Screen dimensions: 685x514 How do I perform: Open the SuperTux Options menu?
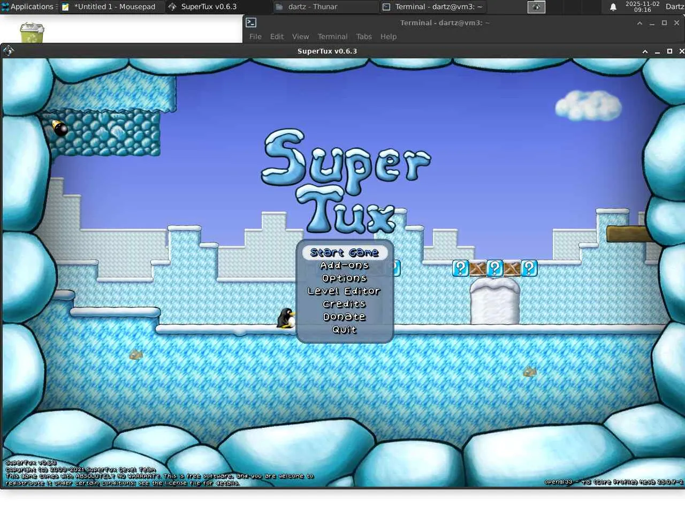pos(345,278)
